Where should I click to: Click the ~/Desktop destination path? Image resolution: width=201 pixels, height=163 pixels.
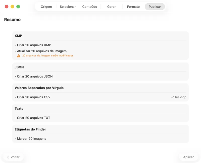[x=178, y=97]
